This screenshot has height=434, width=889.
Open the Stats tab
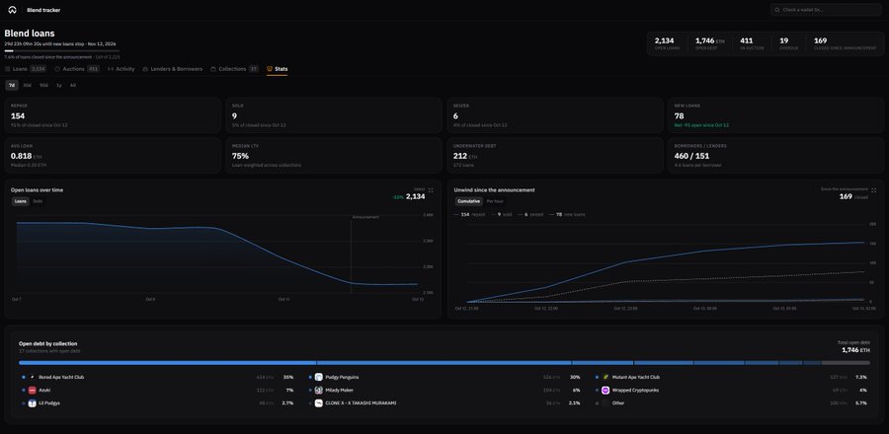pyautogui.click(x=278, y=69)
